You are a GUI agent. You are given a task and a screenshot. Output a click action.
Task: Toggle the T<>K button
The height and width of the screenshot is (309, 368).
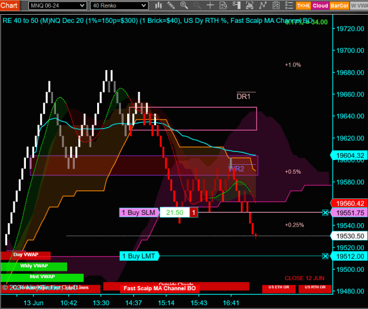pyautogui.click(x=303, y=6)
